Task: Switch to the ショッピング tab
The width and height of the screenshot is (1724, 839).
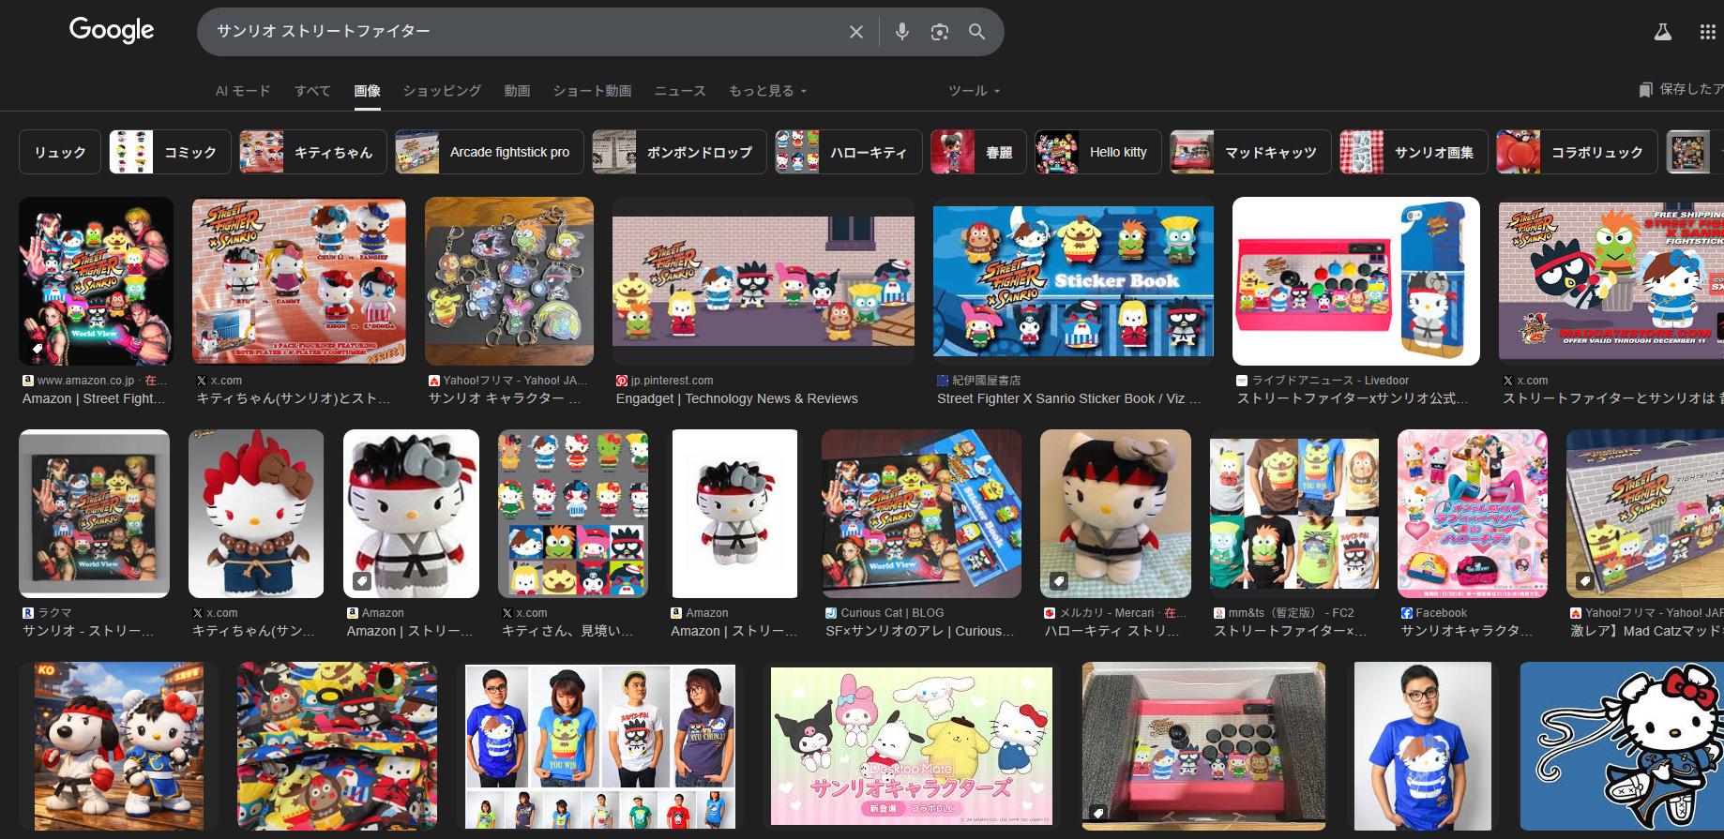Action: (442, 91)
